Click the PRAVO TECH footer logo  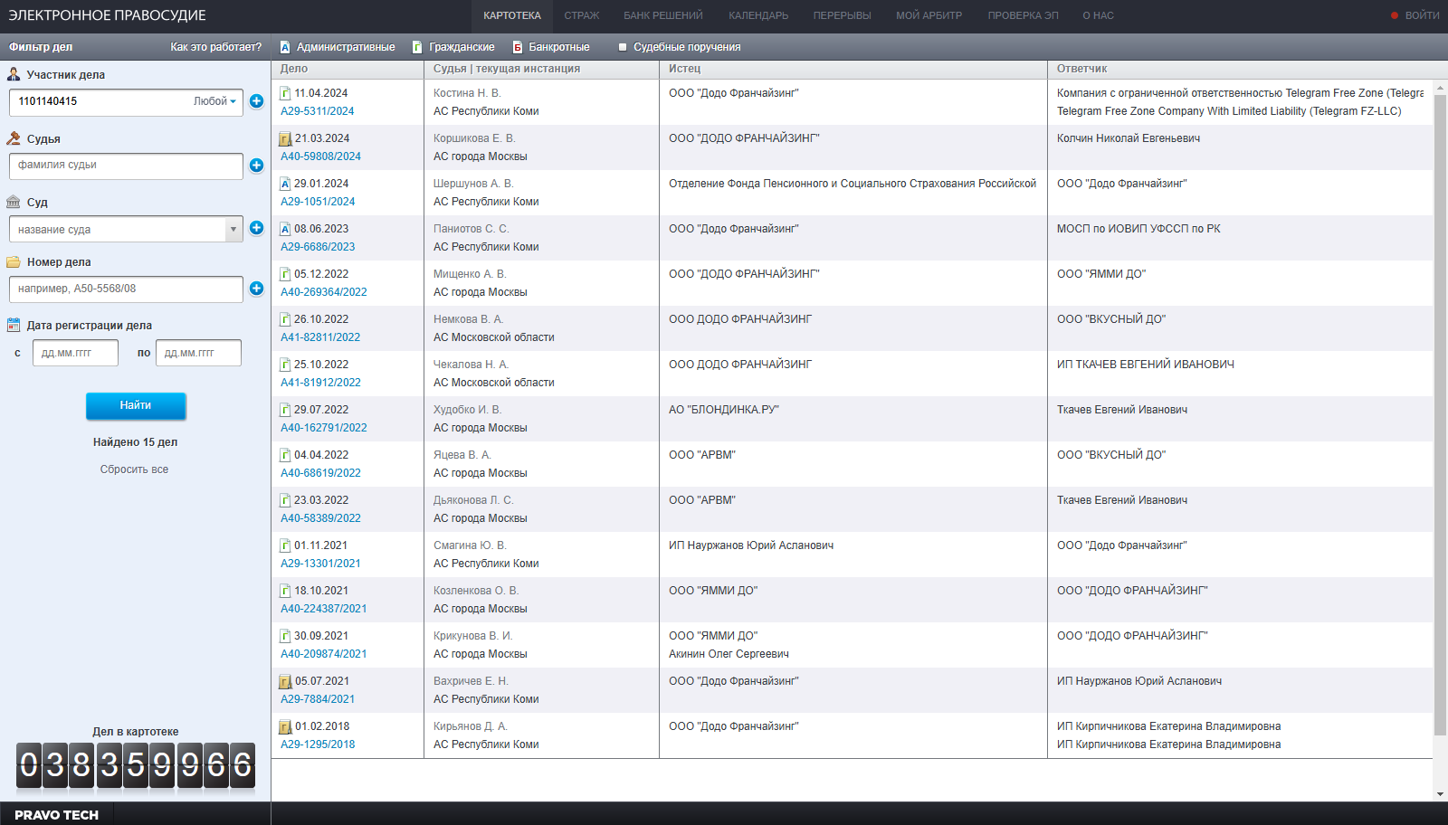[x=56, y=814]
